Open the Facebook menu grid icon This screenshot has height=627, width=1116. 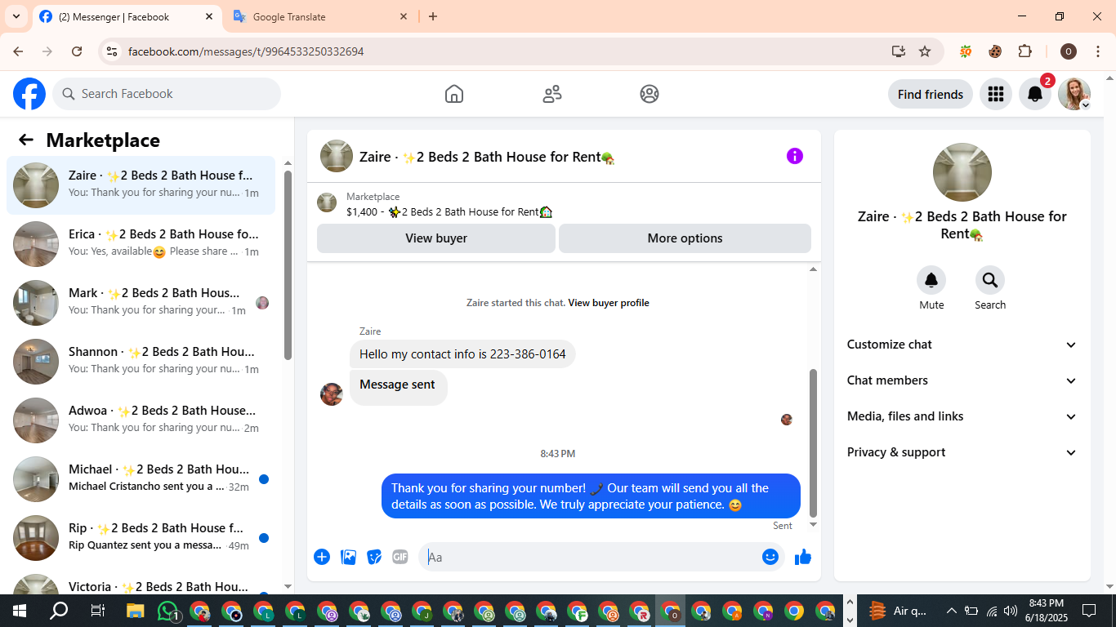tap(995, 94)
